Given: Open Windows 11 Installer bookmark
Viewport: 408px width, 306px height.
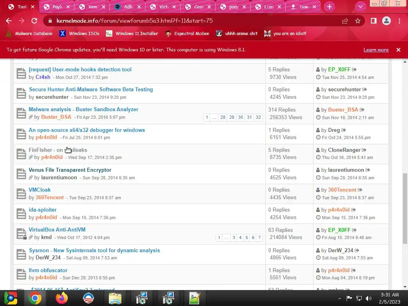Looking at the screenshot, I should click(x=132, y=33).
